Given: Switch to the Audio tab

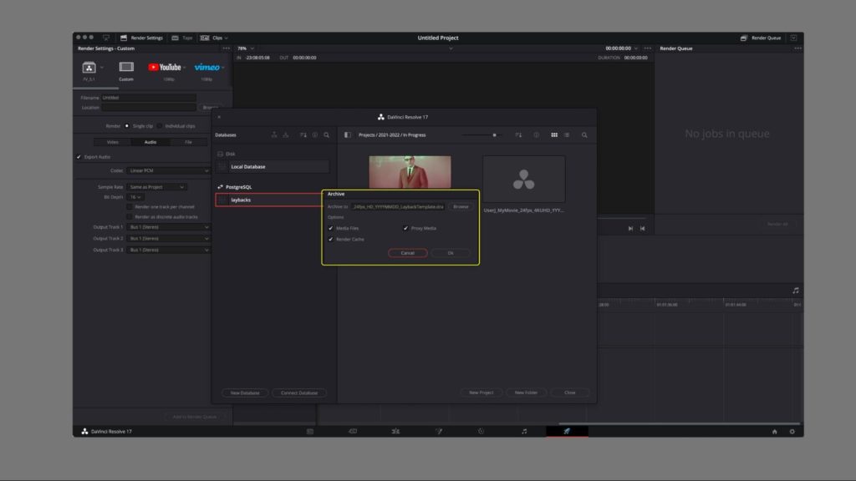Looking at the screenshot, I should click(150, 142).
